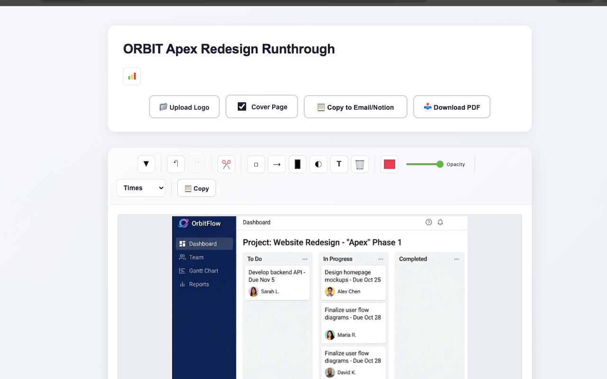Activate the text T tool
The height and width of the screenshot is (379, 607).
point(339,164)
